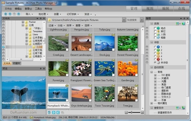191x121 pixels.
Task: Click the zoom-out minus icon beside thumbnail slider
Action: [x=126, y=113]
